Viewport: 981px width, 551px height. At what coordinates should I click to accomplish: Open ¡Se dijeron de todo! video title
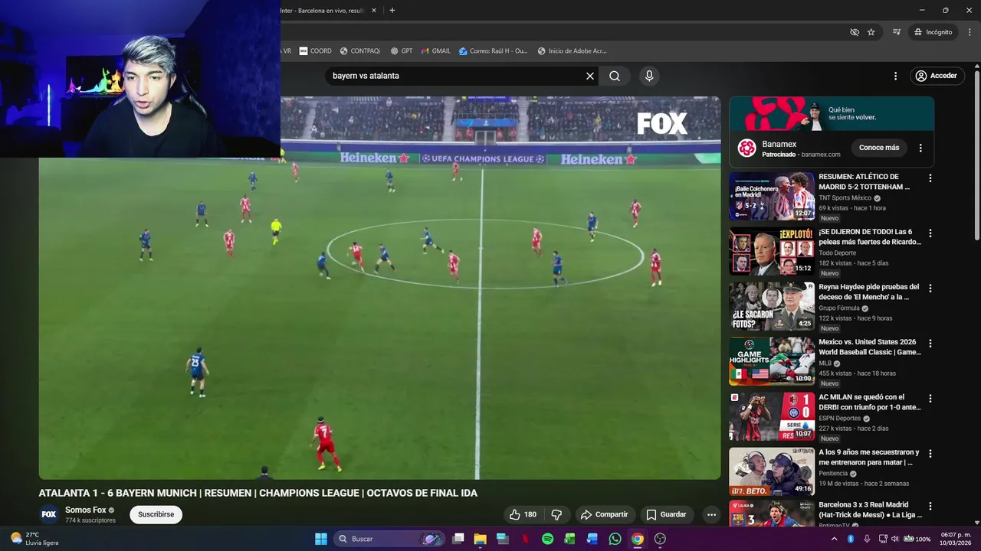pos(870,236)
